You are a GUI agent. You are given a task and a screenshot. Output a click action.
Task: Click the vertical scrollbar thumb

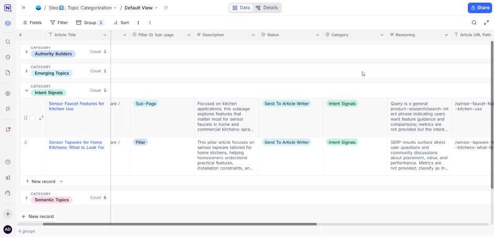coord(492,115)
